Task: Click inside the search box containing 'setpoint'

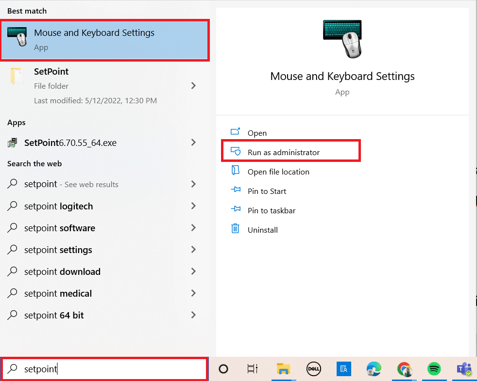Action: pyautogui.click(x=104, y=369)
